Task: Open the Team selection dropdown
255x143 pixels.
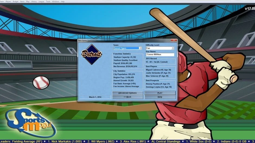Action: [x=140, y=48]
